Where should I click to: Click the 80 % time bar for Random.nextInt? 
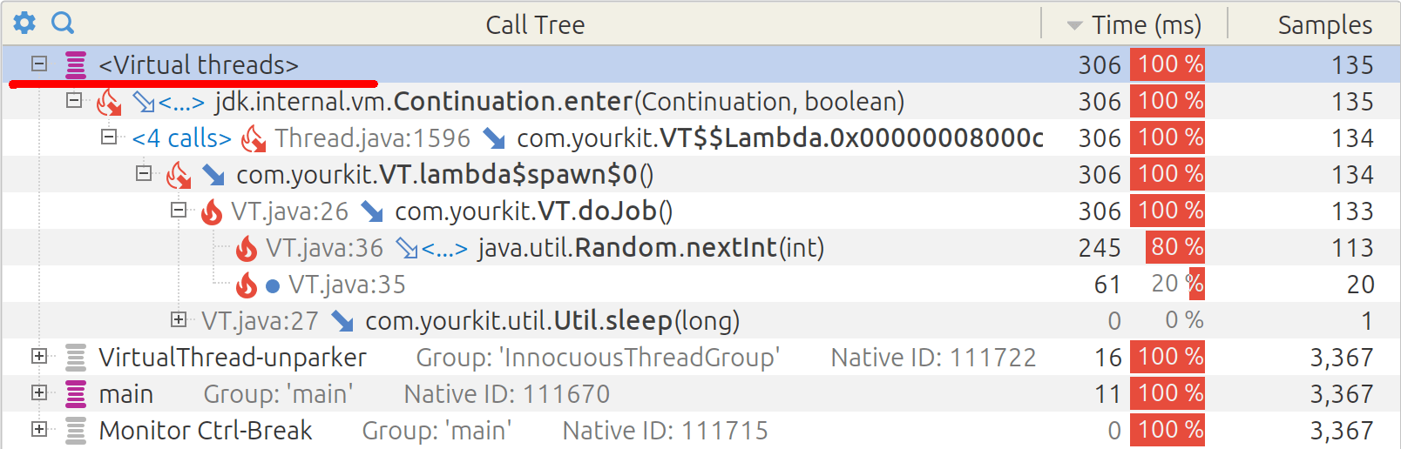1175,247
